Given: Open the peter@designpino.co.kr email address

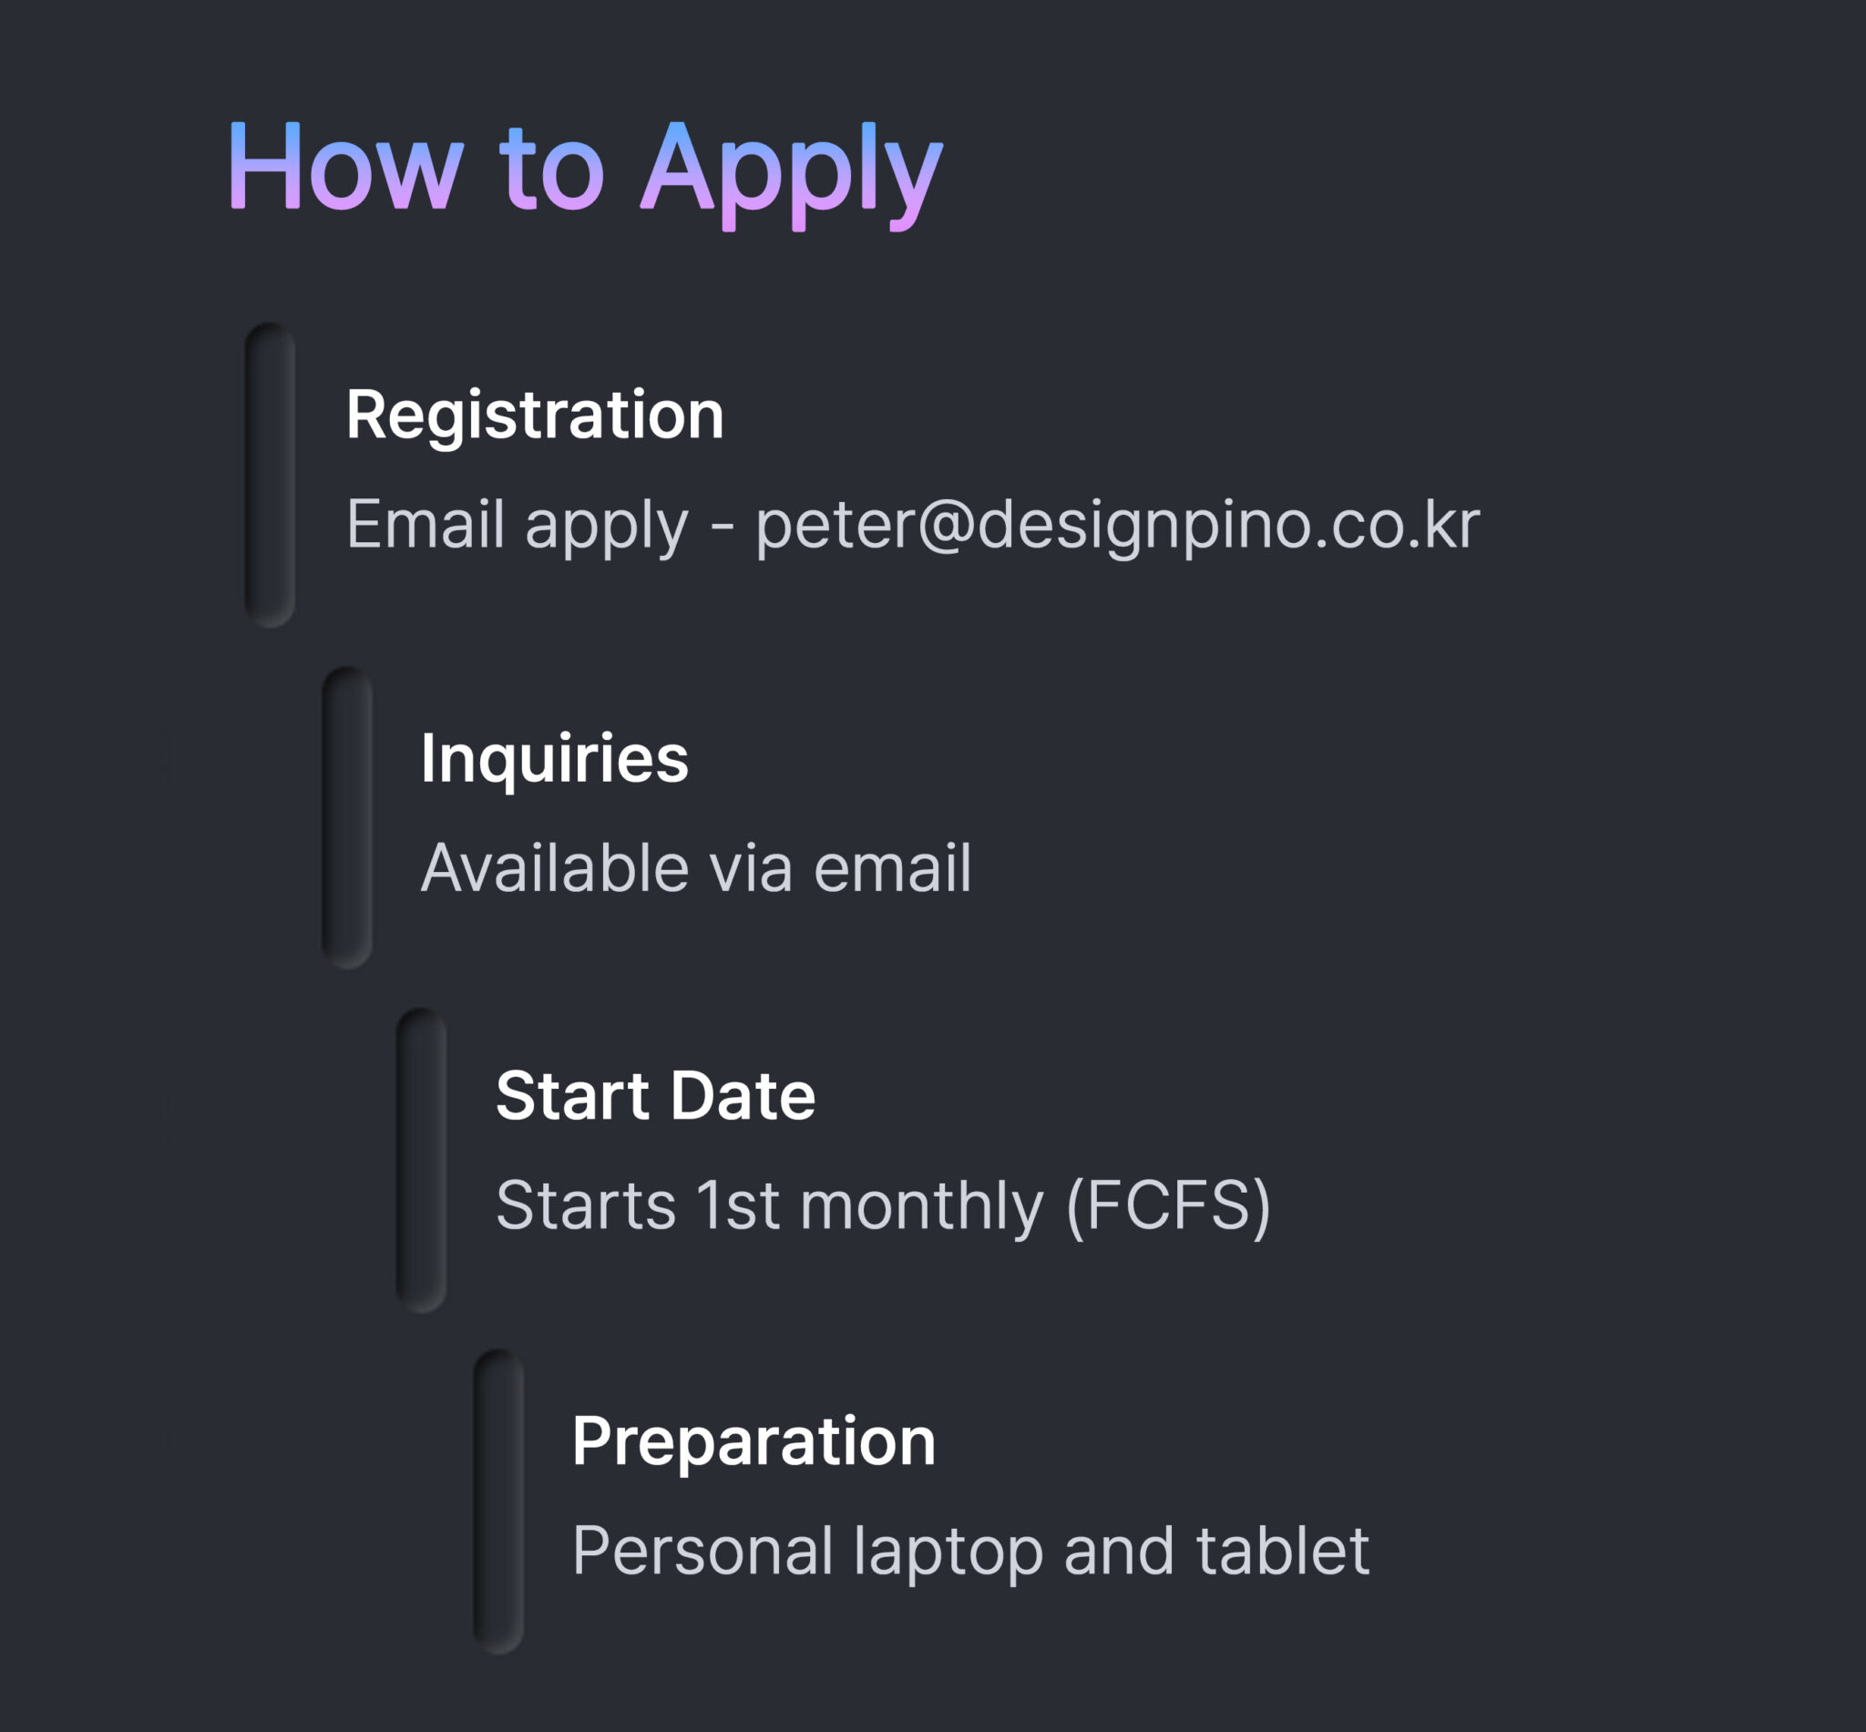Looking at the screenshot, I should 1117,524.
